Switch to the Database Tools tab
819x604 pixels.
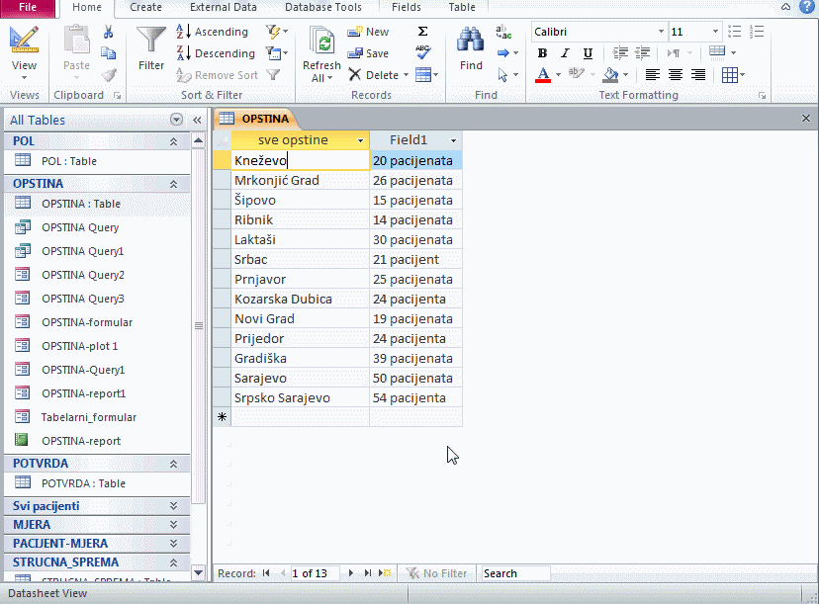[x=322, y=7]
